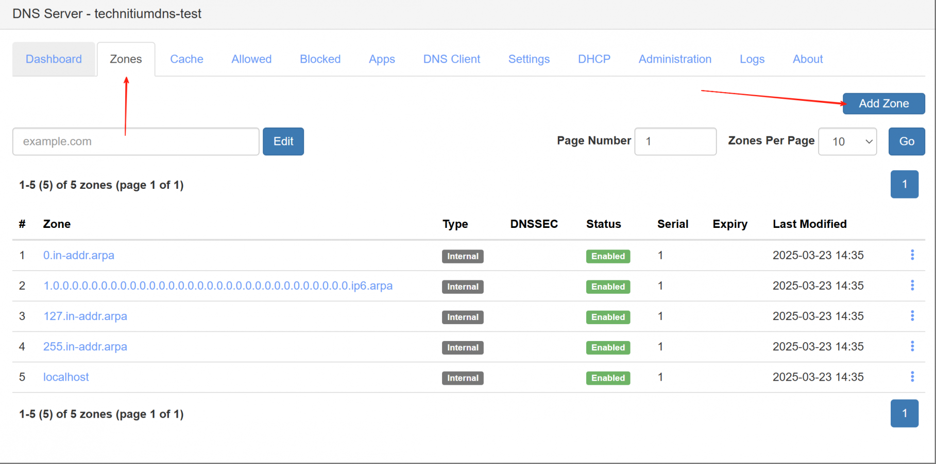936x464 pixels.
Task: Open the Zones Per Page dropdown
Action: (x=847, y=141)
